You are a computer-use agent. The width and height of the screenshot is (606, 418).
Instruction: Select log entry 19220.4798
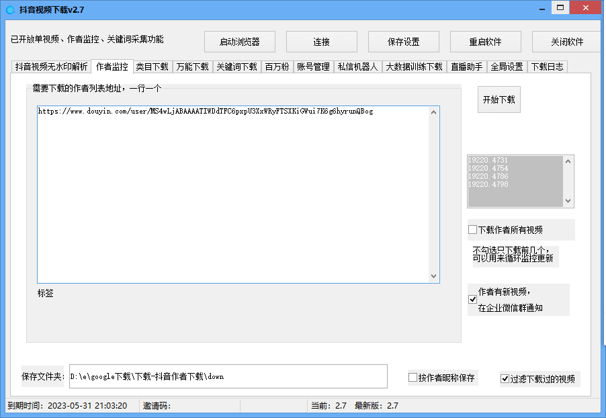pos(488,184)
